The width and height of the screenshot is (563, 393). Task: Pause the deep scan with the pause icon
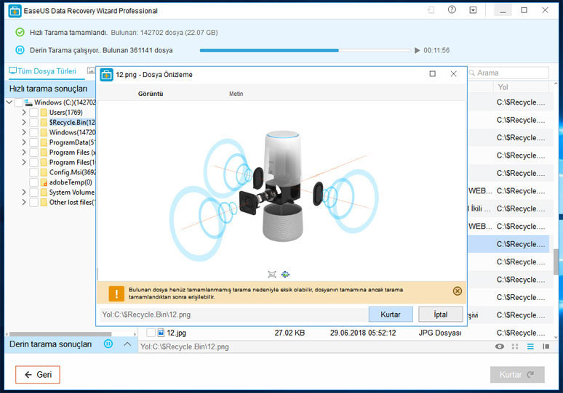point(20,50)
